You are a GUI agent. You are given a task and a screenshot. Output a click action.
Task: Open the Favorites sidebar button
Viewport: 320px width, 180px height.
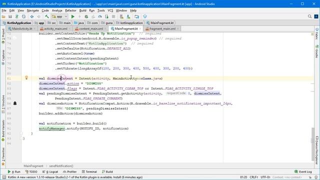click(3, 156)
